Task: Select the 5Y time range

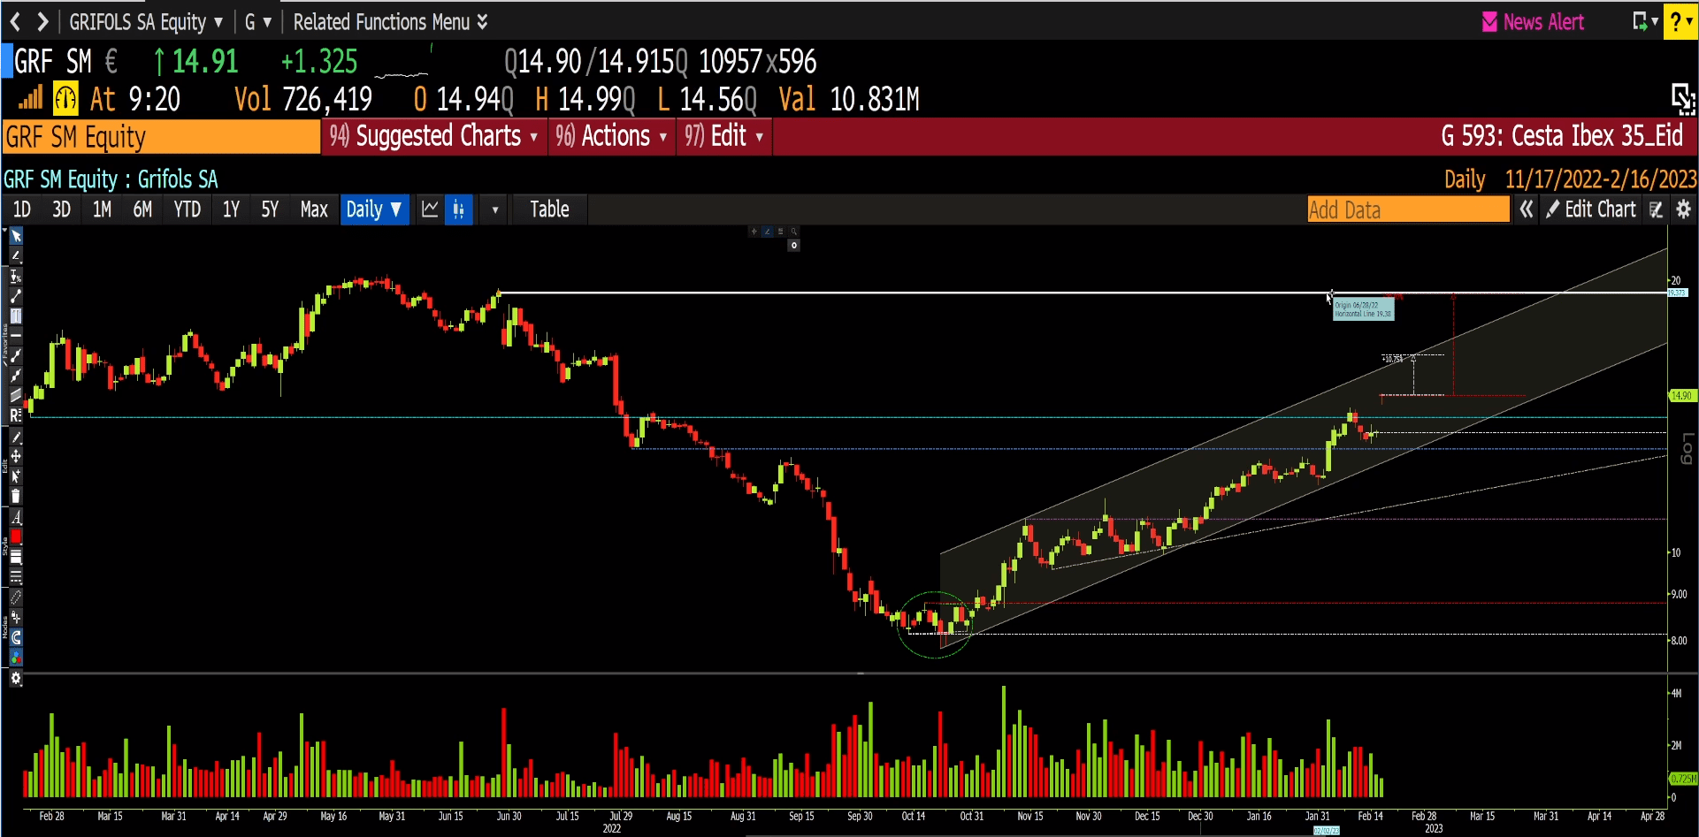Action: pyautogui.click(x=270, y=209)
